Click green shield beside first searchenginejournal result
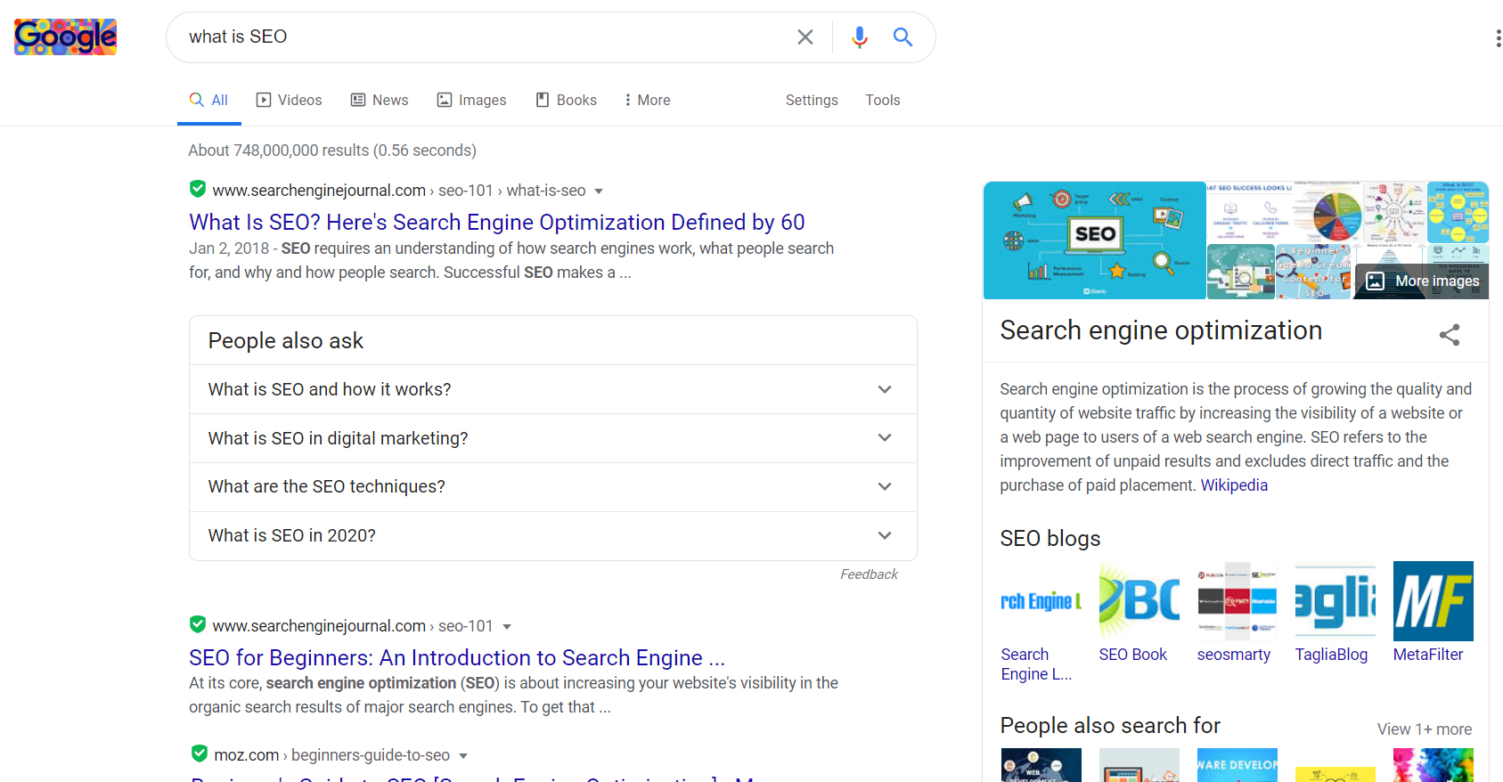 (x=198, y=189)
